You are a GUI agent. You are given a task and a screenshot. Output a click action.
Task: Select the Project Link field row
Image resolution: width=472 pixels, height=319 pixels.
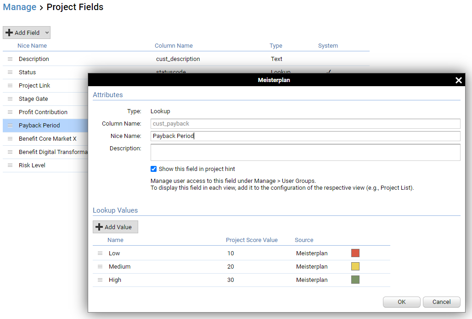pos(45,86)
